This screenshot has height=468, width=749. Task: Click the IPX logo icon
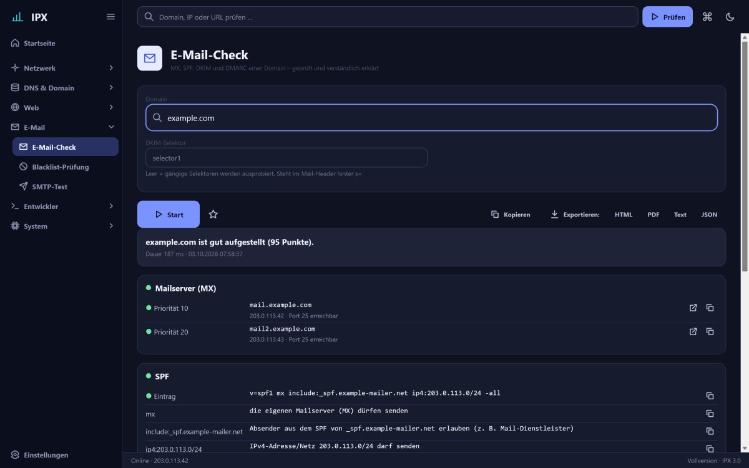17,17
